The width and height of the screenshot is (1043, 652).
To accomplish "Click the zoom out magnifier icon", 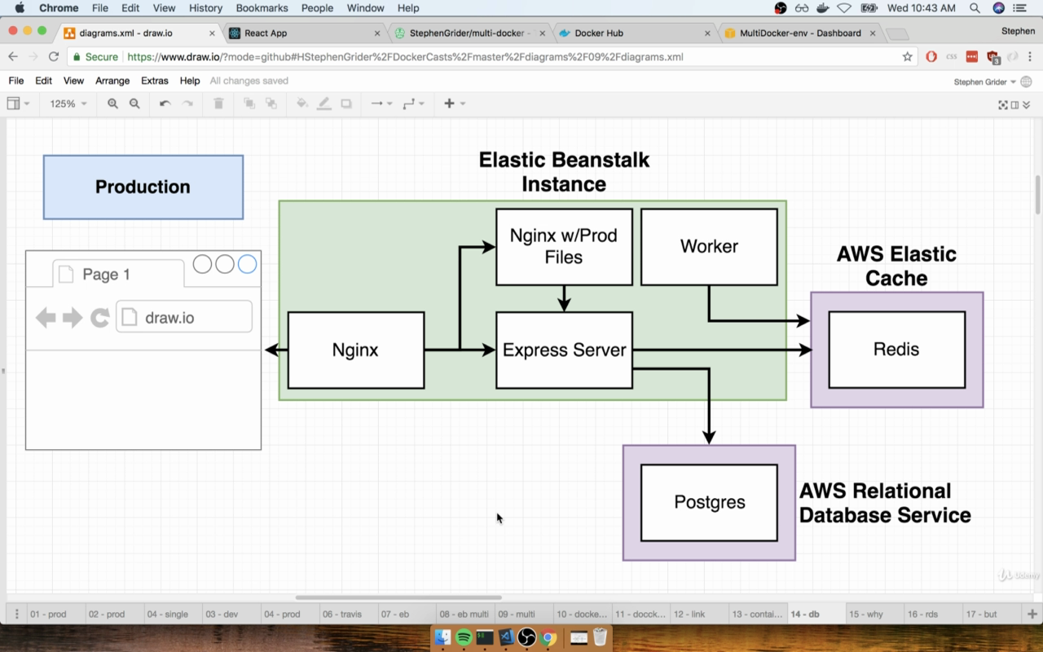I will tap(134, 104).
